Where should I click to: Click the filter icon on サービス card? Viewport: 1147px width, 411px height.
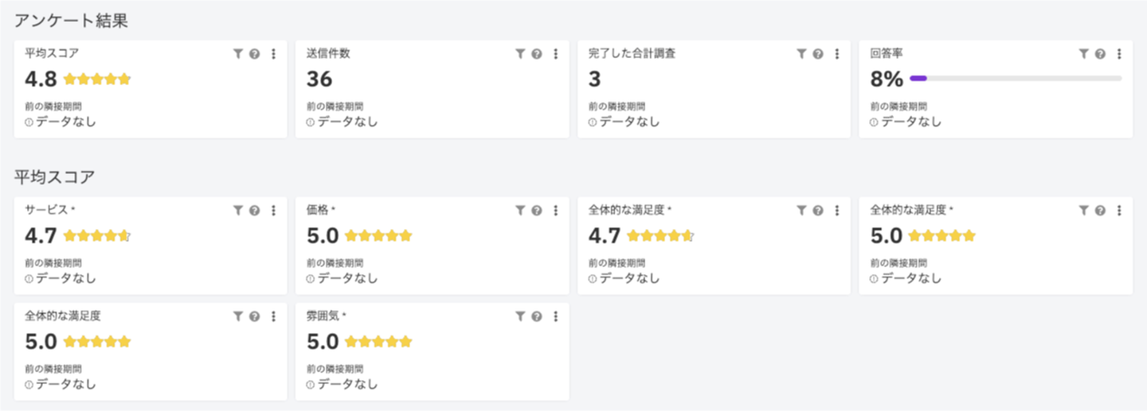click(237, 211)
